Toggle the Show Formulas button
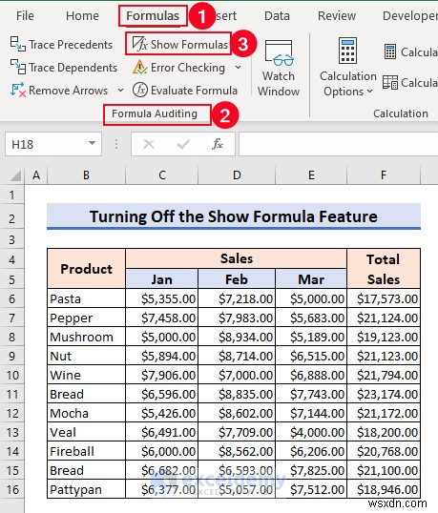The width and height of the screenshot is (438, 513). 179,44
